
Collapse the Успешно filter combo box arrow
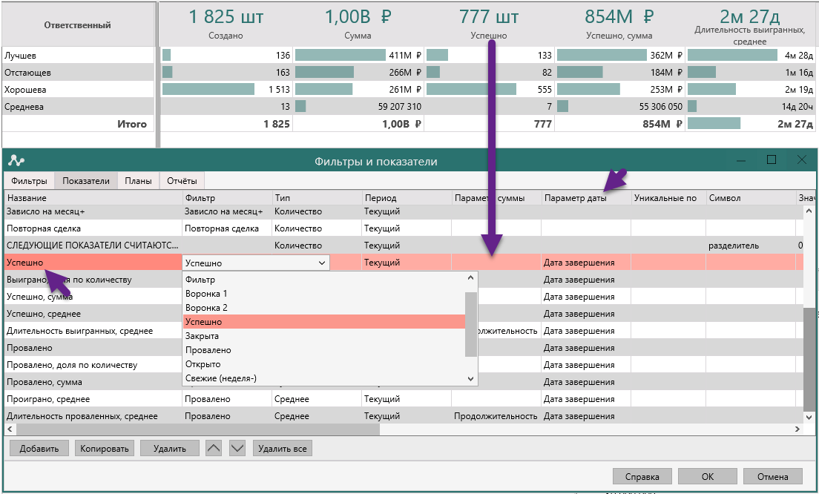pos(322,263)
